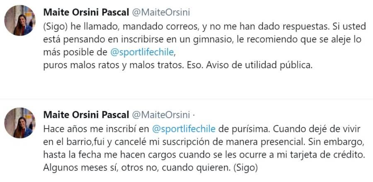Open Maite Orsini Pascal's name in top tweet
The width and height of the screenshot is (373, 182).
point(86,12)
